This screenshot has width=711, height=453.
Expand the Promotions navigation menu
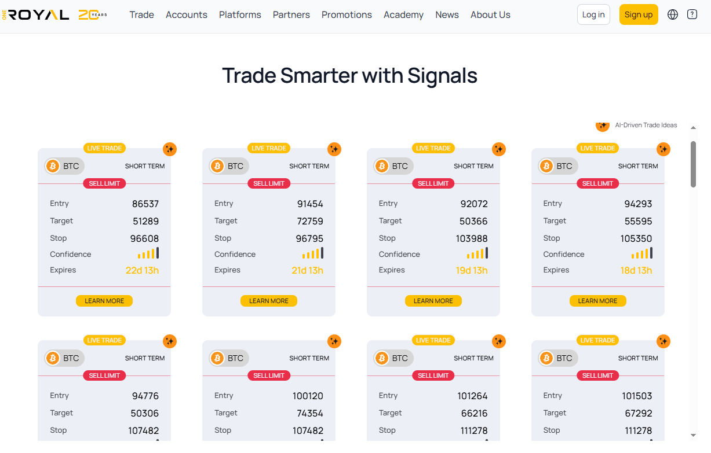[x=347, y=14]
